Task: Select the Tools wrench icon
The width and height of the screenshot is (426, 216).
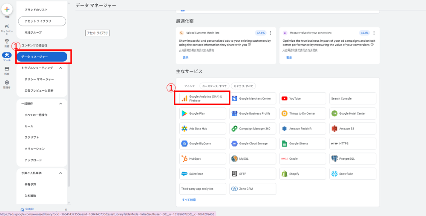Action: coord(7,55)
